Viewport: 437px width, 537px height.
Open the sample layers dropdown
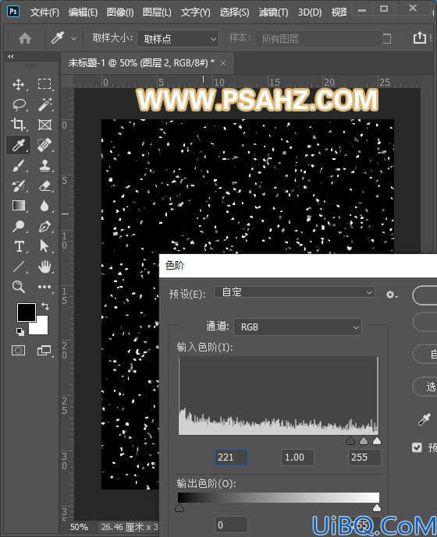coord(323,38)
